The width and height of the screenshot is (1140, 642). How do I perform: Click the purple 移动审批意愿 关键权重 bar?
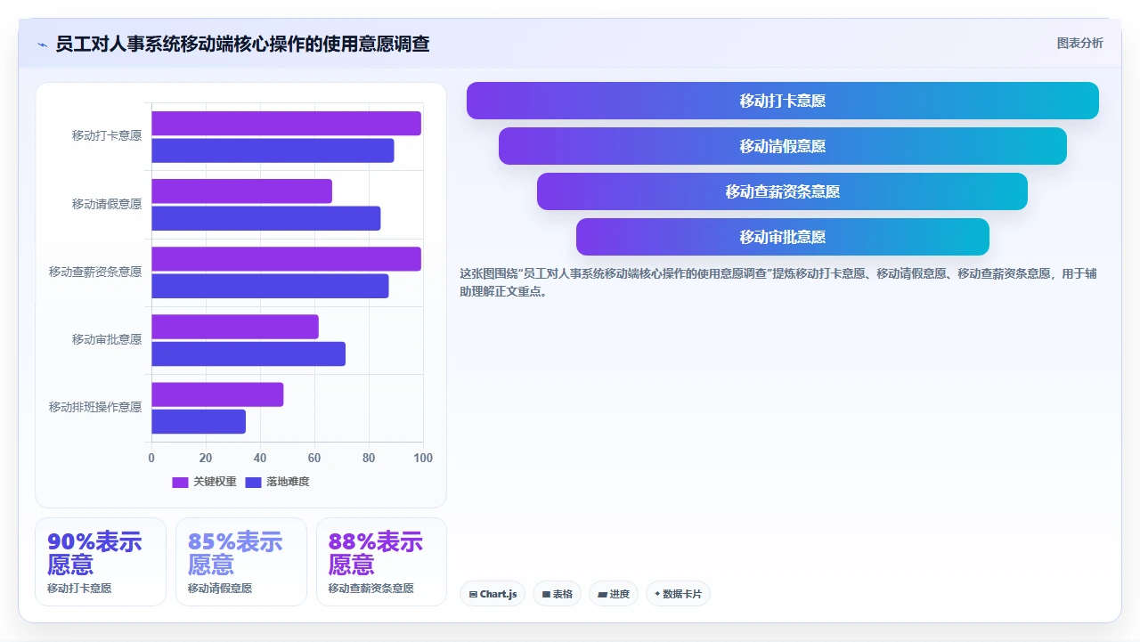point(235,327)
